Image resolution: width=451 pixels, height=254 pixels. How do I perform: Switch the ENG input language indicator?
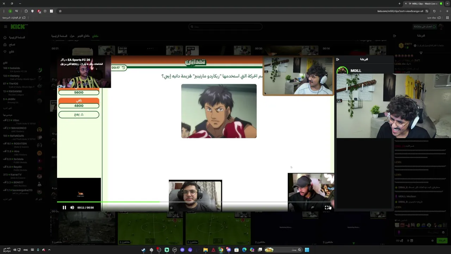pyautogui.click(x=26, y=250)
